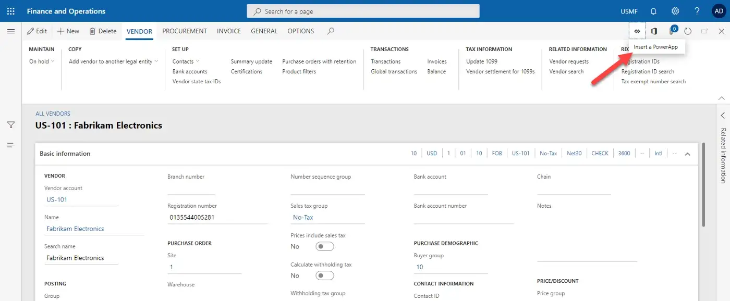Open Add vendor to another legal entity dropdown
This screenshot has width=730, height=301.
pos(114,61)
